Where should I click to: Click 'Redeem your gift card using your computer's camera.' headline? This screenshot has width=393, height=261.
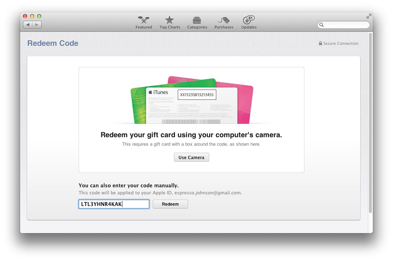tap(191, 135)
